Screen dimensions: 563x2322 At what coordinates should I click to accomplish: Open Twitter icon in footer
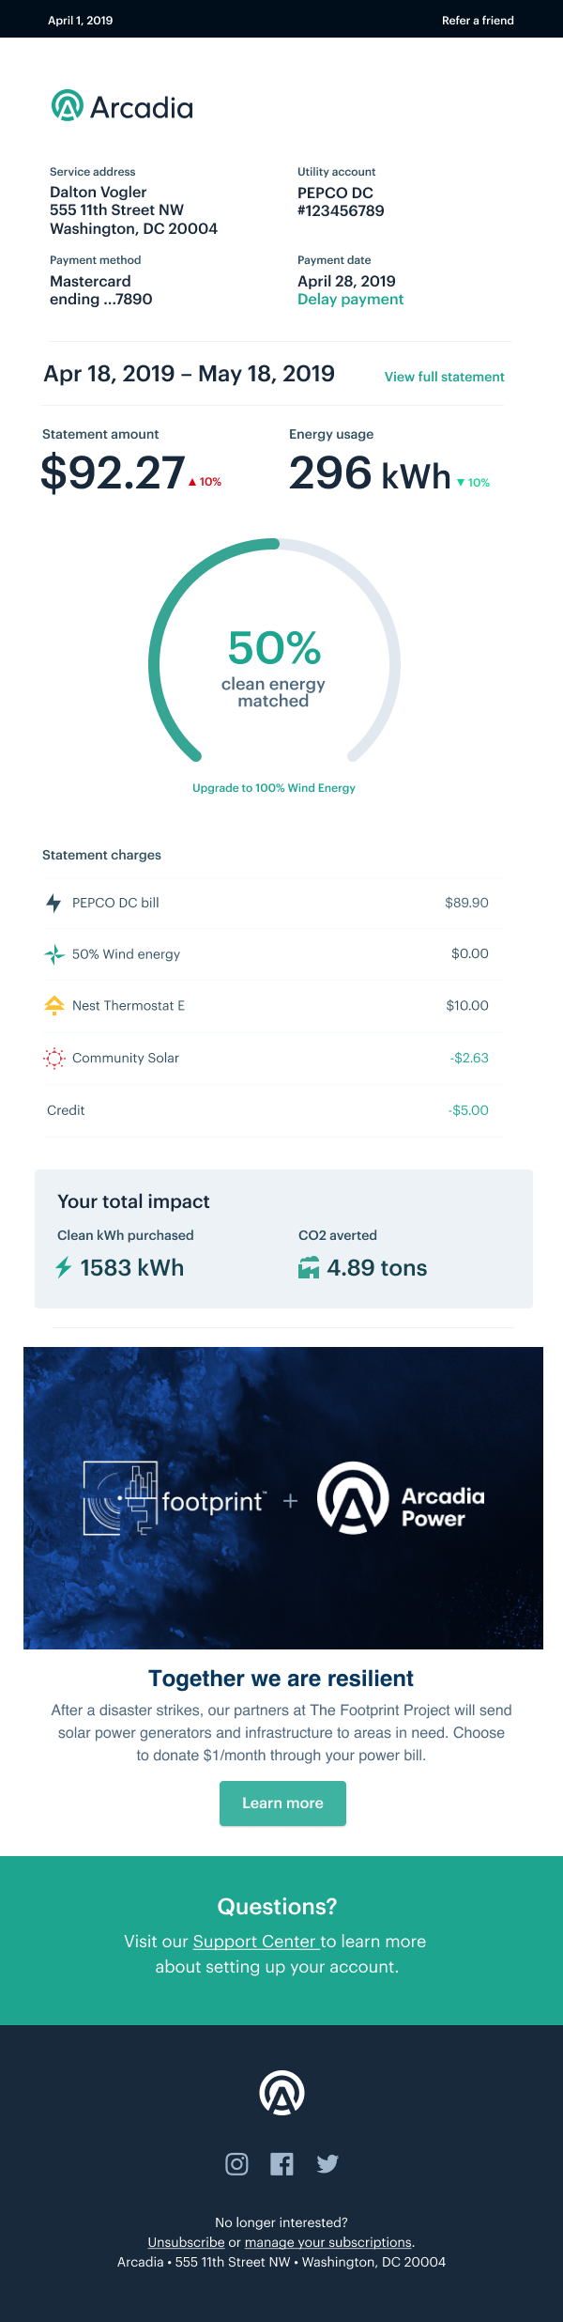tap(327, 2164)
